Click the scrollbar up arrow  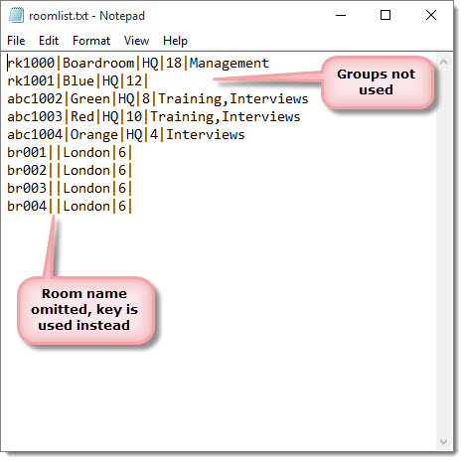click(x=444, y=62)
